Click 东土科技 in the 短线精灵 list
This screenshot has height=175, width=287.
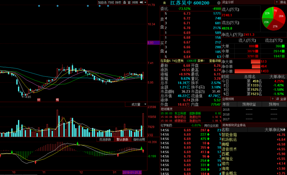pos(180,113)
